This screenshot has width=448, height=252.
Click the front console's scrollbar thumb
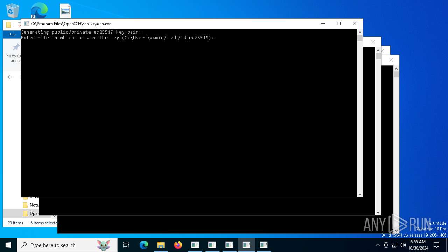point(360,38)
